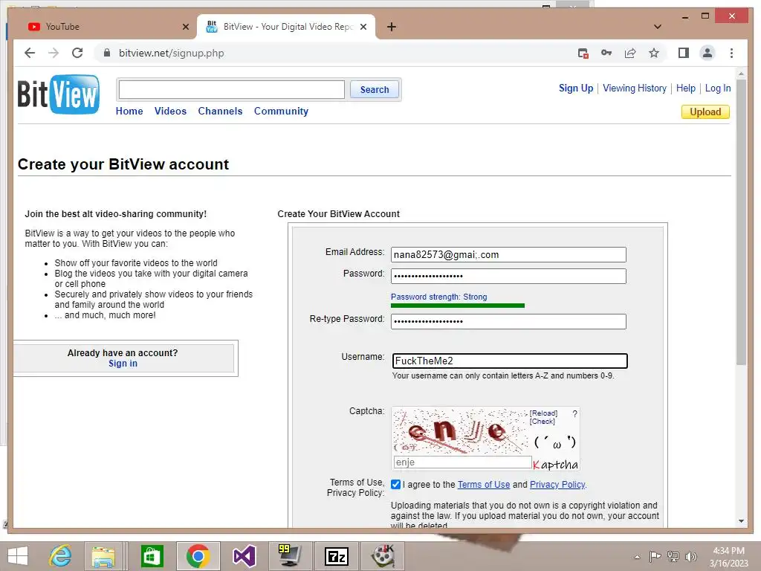Image resolution: width=761 pixels, height=571 pixels.
Task: Click the volume speaker tray icon
Action: pos(690,556)
